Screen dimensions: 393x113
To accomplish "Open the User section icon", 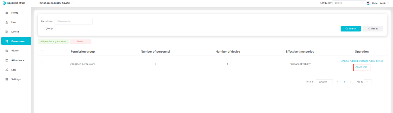I will pyautogui.click(x=7, y=22).
